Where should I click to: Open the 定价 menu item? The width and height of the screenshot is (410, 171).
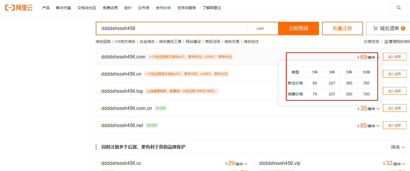coord(128,8)
